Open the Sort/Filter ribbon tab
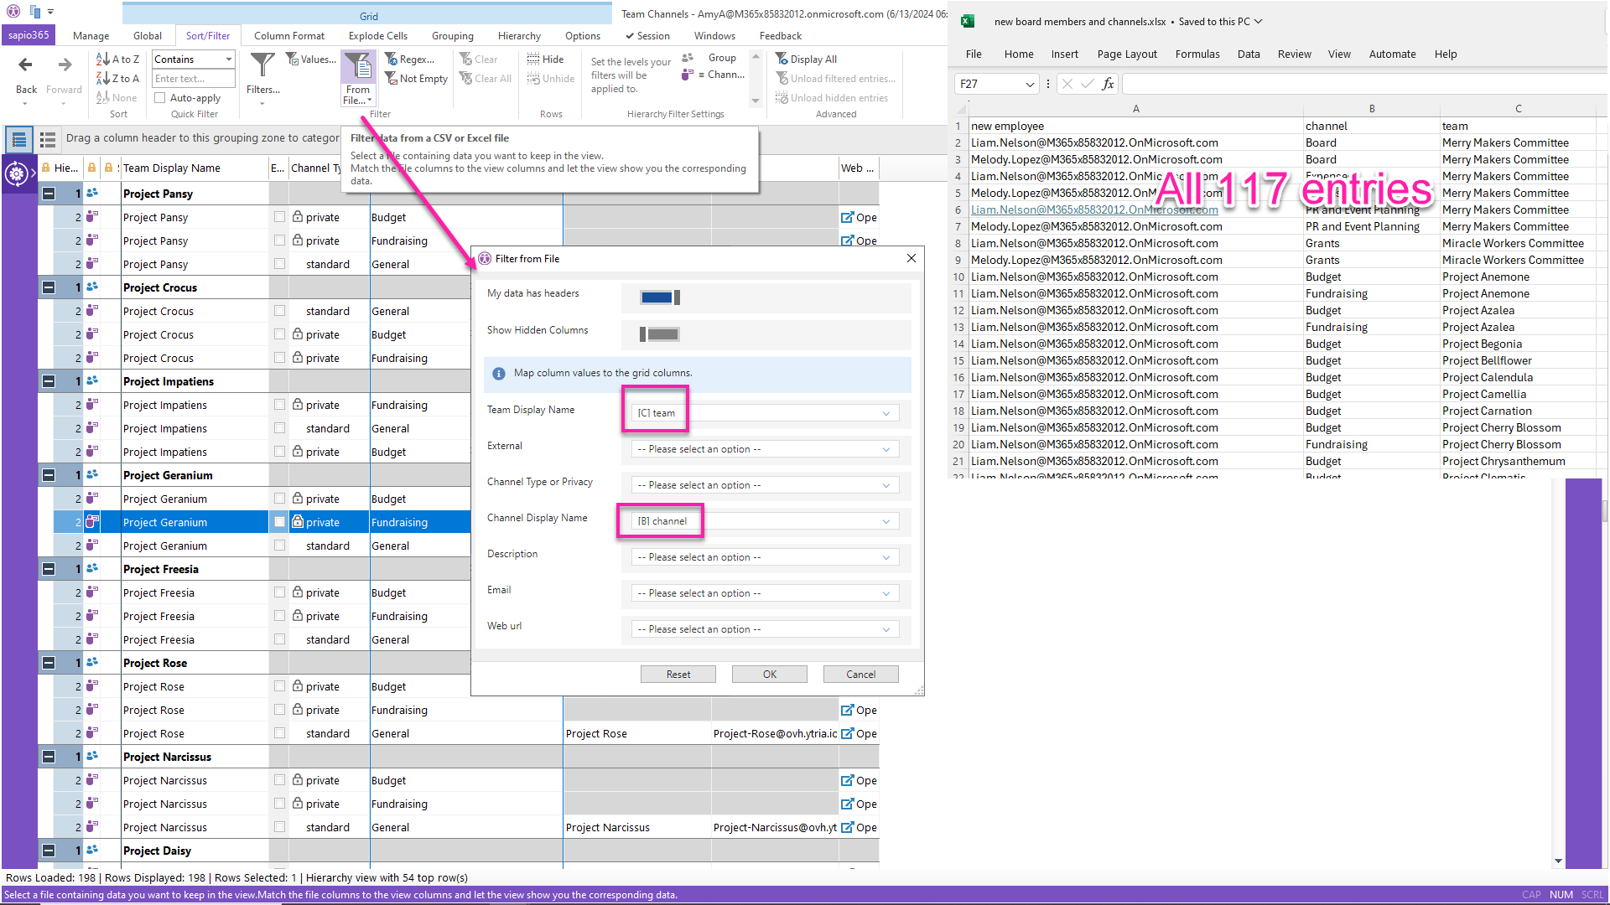This screenshot has width=1610, height=905. (208, 36)
